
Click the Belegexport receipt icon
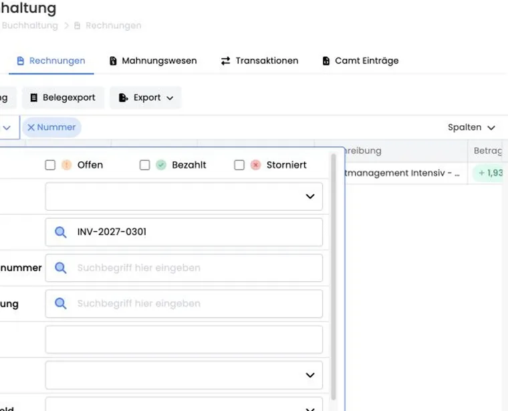33,98
